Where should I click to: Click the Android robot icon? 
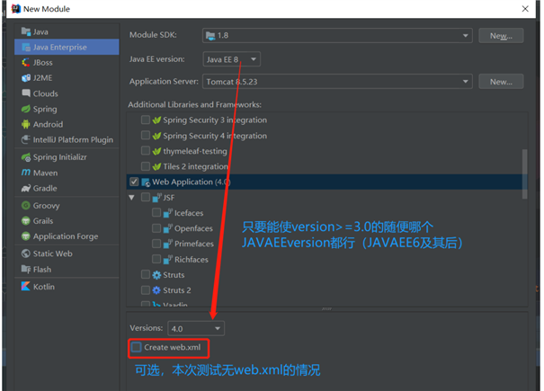(26, 124)
